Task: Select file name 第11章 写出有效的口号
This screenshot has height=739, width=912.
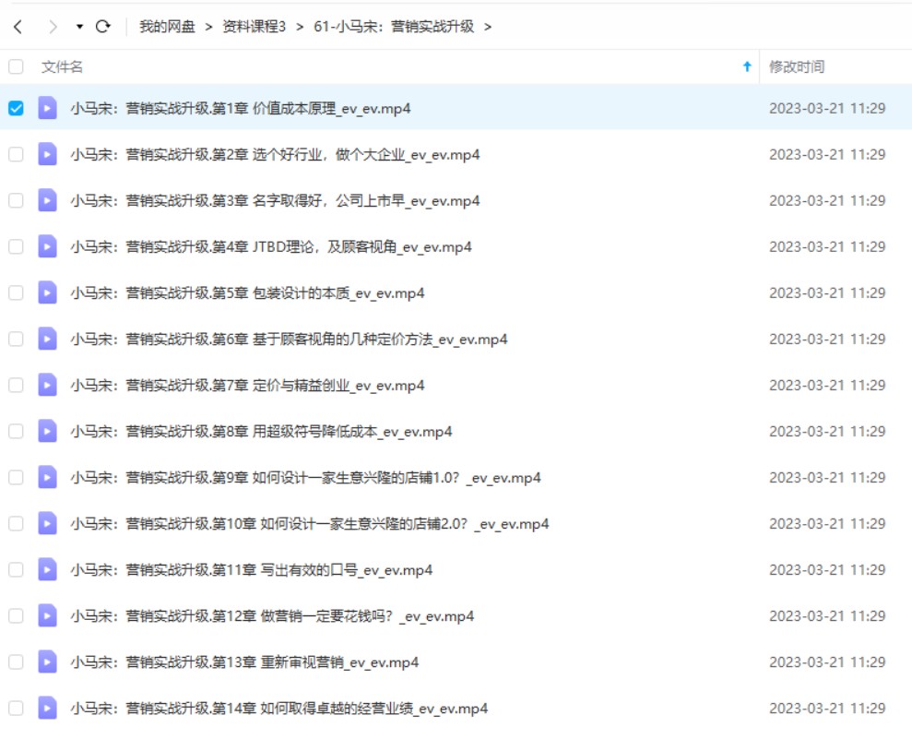Action: [252, 570]
